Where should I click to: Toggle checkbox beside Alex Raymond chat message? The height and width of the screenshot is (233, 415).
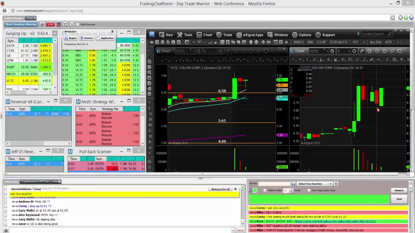point(6,215)
